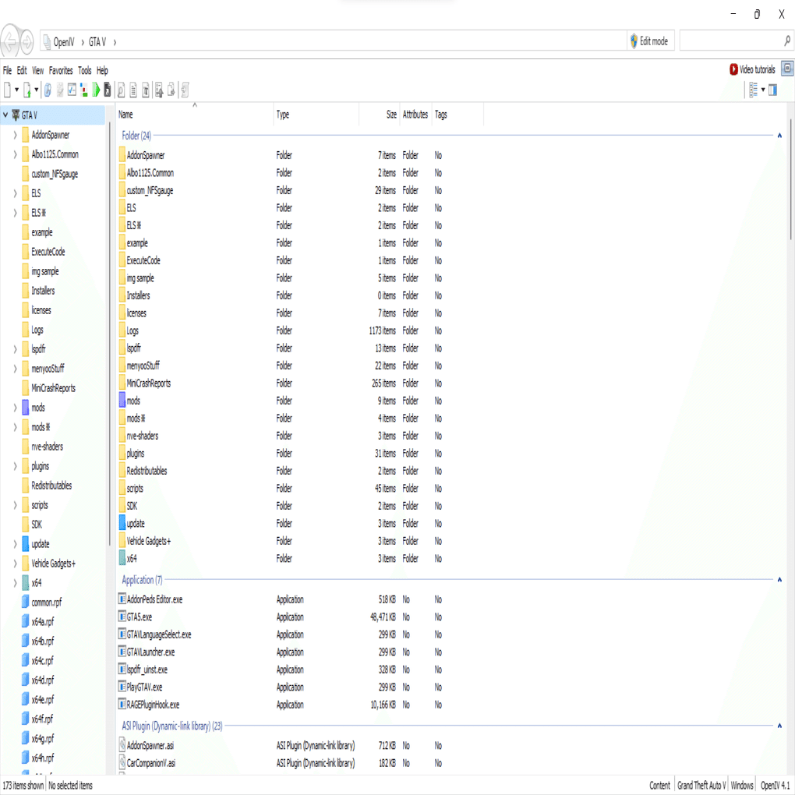The image size is (795, 795).
Task: Select menyooStuff folder in tree
Action: click(48, 368)
